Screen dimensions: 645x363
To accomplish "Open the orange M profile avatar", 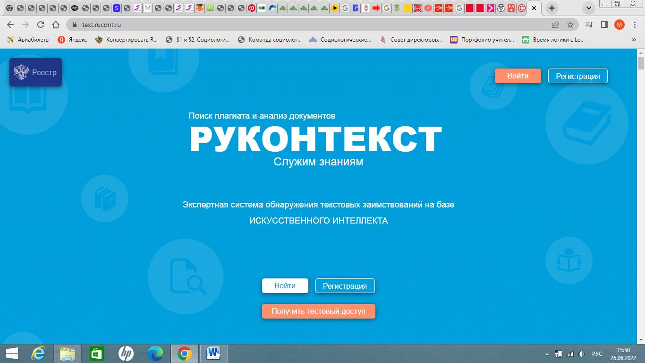I will tap(620, 25).
